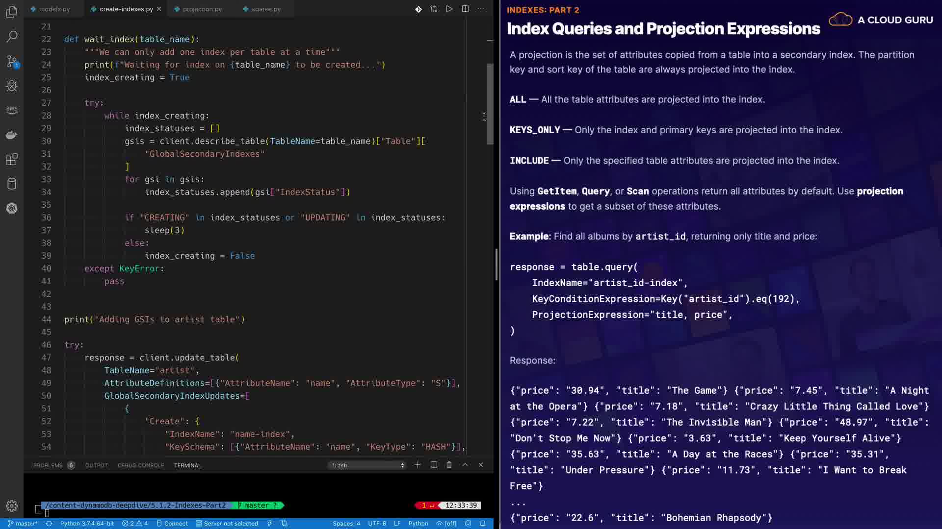Image resolution: width=942 pixels, height=529 pixels.
Task: Switch to the PROBLEMS panel tab
Action: [48, 465]
